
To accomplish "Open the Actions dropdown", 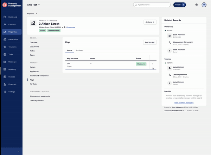I will [x=150, y=22].
